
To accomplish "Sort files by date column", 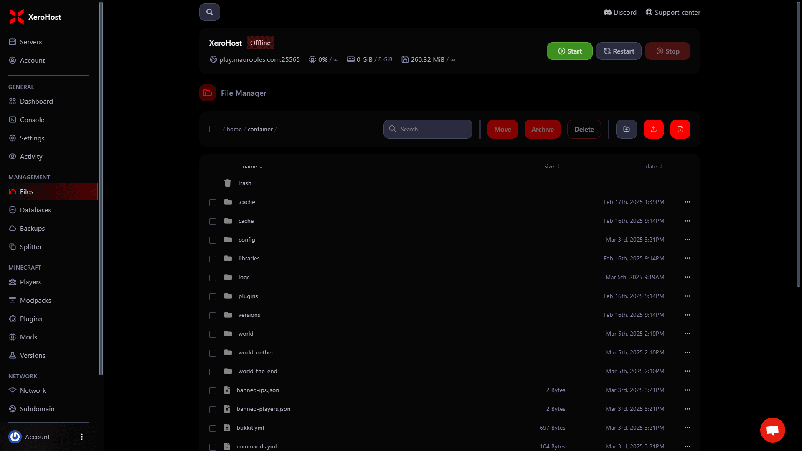I will [654, 166].
